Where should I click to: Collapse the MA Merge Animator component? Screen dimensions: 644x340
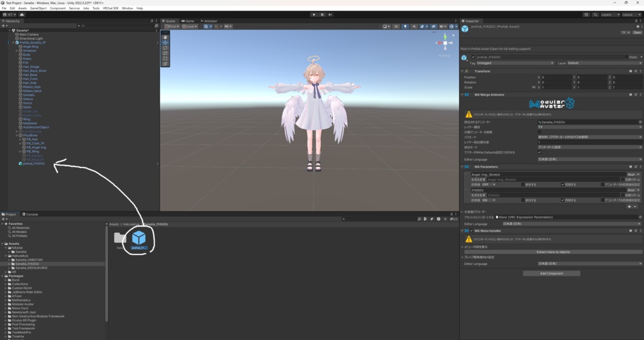[x=462, y=94]
